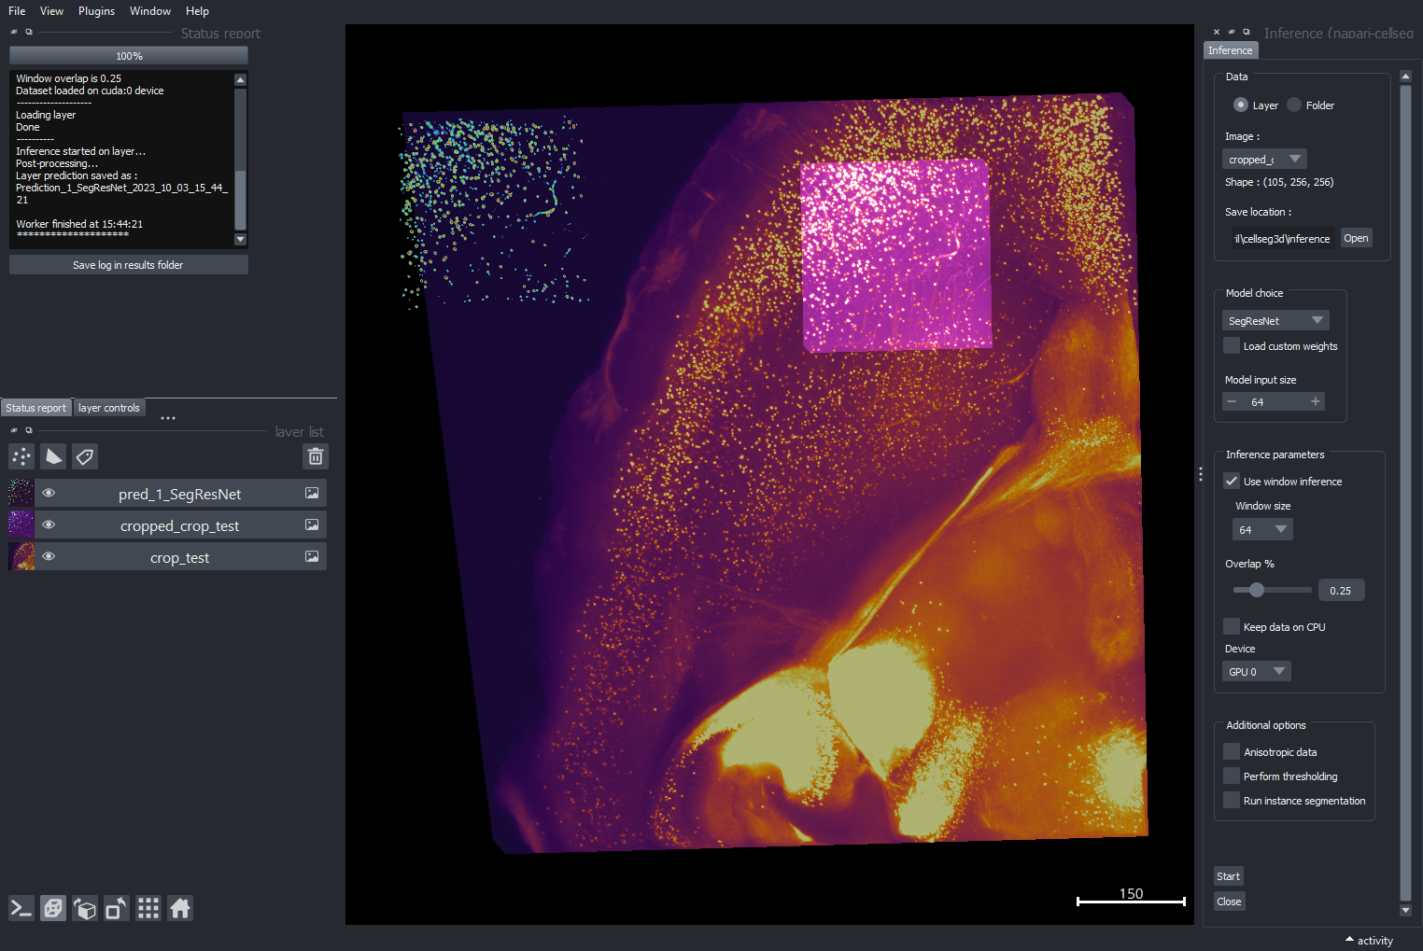This screenshot has height=951, width=1423.
Task: Open the SegResNet model dropdown
Action: pos(1275,320)
